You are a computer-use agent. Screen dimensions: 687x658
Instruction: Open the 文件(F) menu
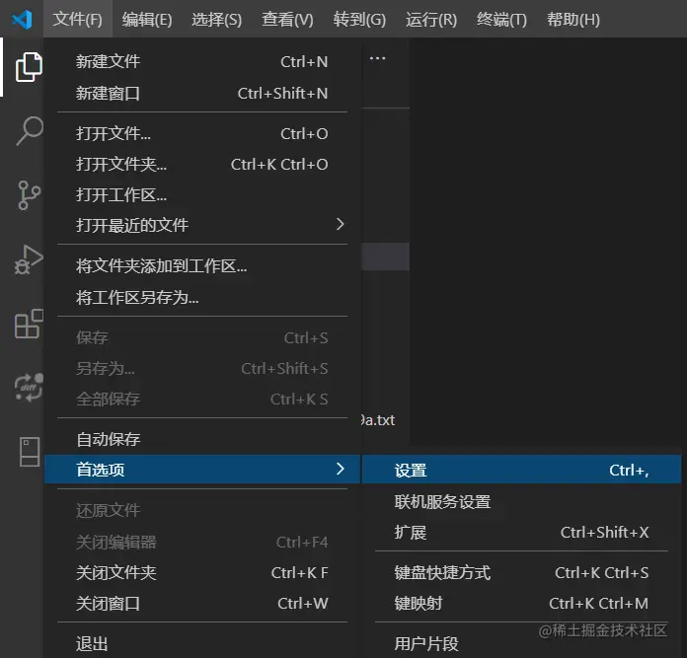click(78, 20)
